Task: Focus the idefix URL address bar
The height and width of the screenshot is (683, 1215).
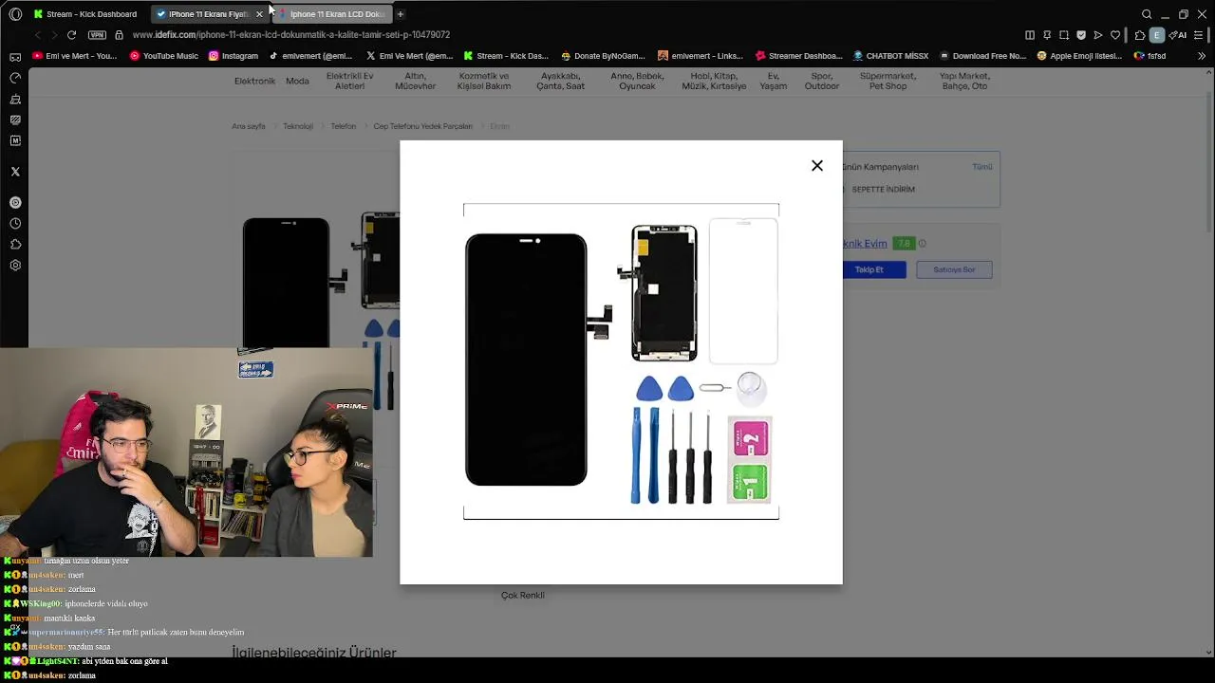Action: coord(291,35)
